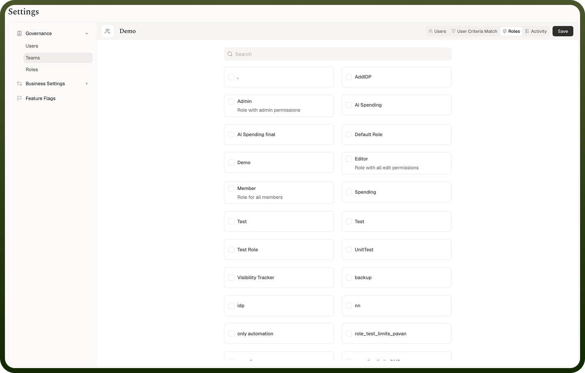Click the Business Settings icon
This screenshot has height=373, width=585.
19,84
